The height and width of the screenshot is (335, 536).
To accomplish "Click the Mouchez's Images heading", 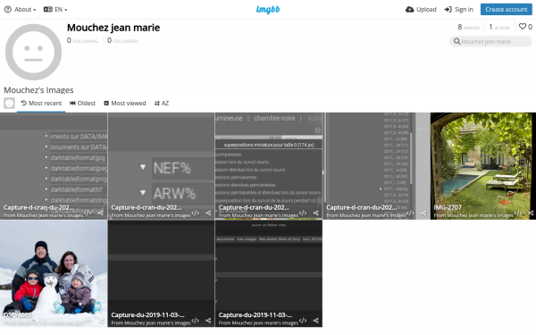I will [x=38, y=90].
